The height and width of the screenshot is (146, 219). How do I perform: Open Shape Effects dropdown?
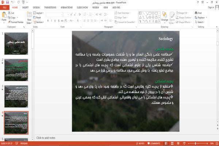(183, 22)
